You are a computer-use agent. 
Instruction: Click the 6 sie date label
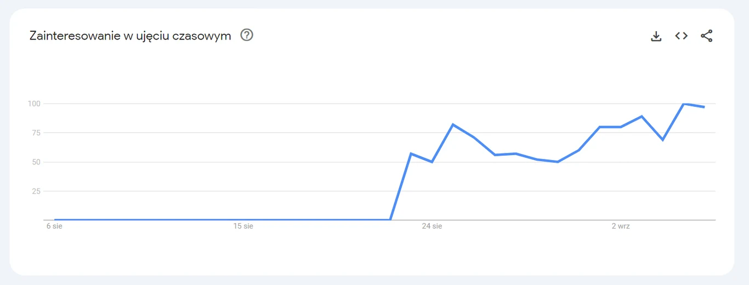[54, 226]
